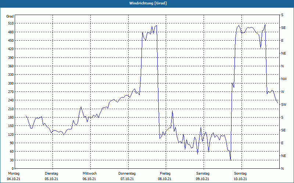Click the date 08.10.21
Image resolution: width=294 pixels, height=183 pixels.
165,179
